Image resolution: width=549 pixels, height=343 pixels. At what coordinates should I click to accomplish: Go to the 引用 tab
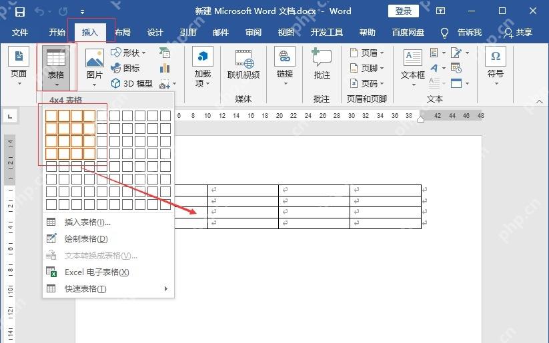click(188, 33)
